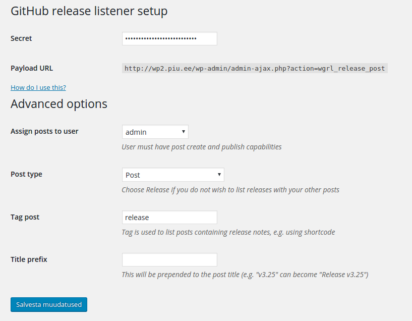Click the empty Title prefix field
The width and height of the screenshot is (412, 321).
pos(169,260)
